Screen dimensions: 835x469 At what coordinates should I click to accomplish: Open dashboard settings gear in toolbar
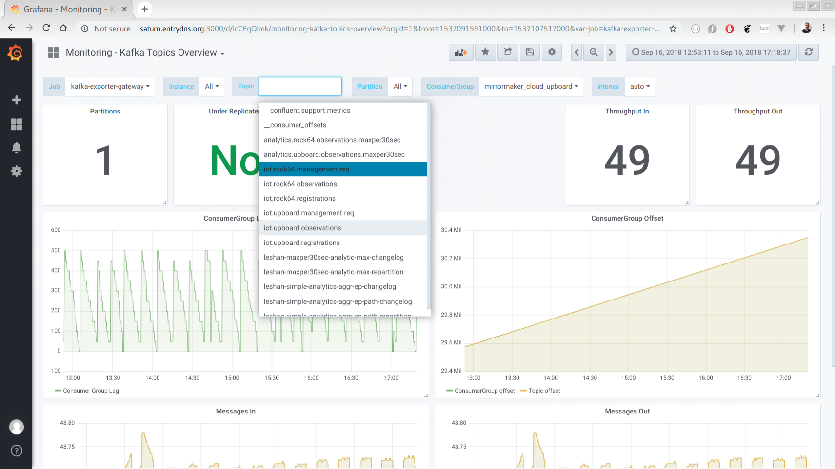(552, 52)
